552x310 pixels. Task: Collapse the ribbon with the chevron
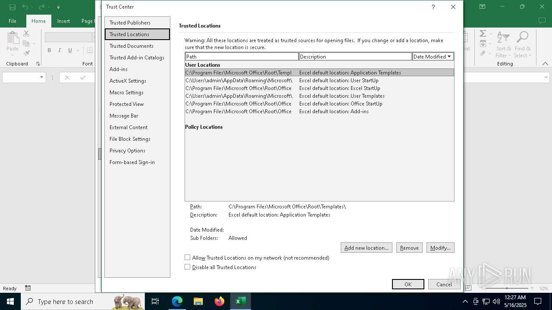545,64
